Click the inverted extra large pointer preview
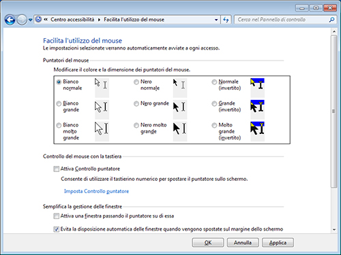 pyautogui.click(x=257, y=131)
